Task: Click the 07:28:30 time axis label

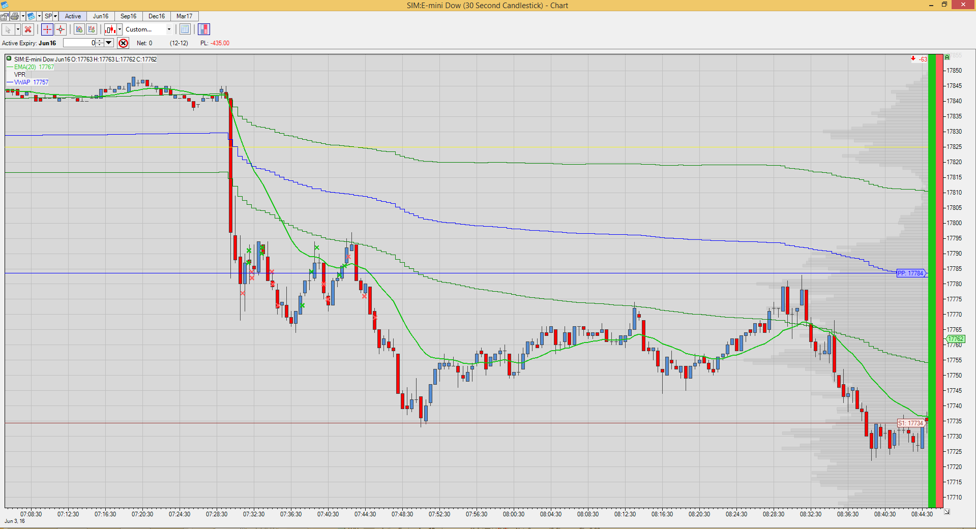Action: (217, 514)
